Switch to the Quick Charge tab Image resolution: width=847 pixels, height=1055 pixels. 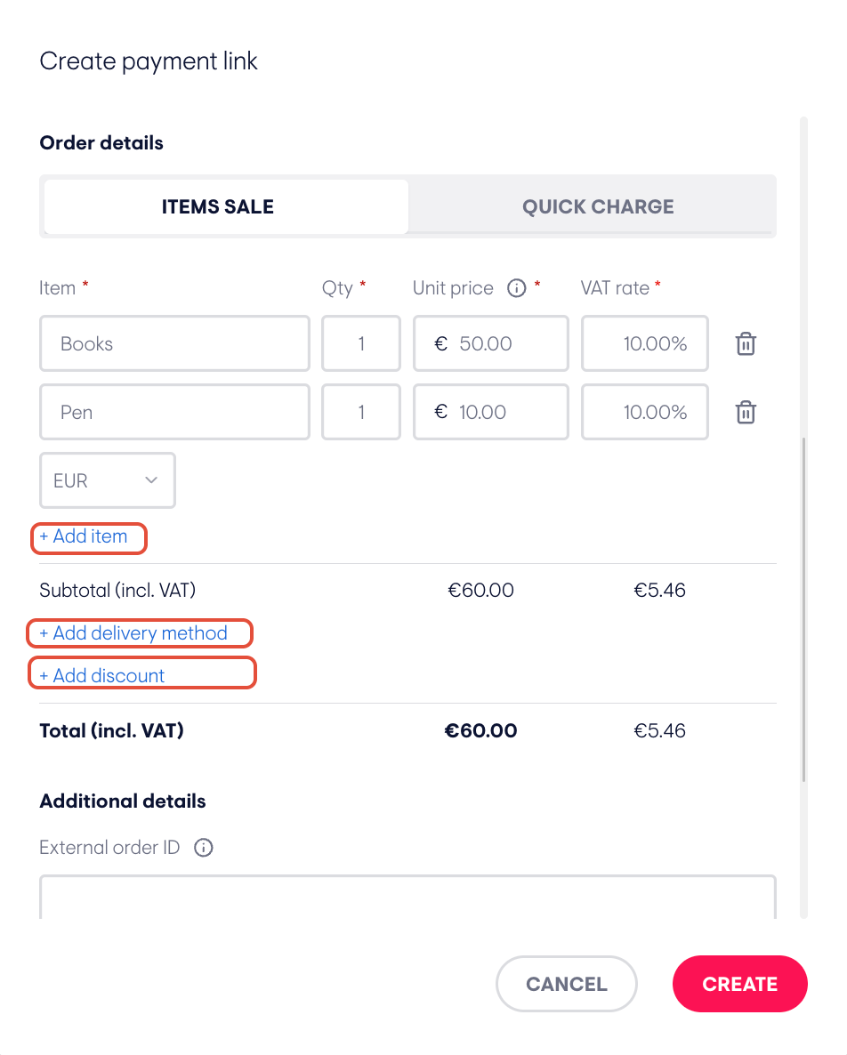597,206
